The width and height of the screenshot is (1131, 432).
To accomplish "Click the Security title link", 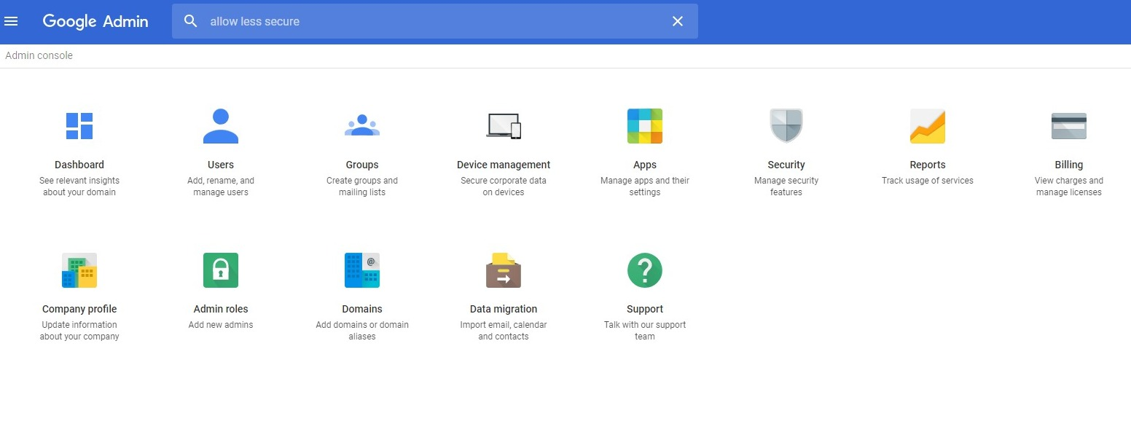I will coord(786,165).
